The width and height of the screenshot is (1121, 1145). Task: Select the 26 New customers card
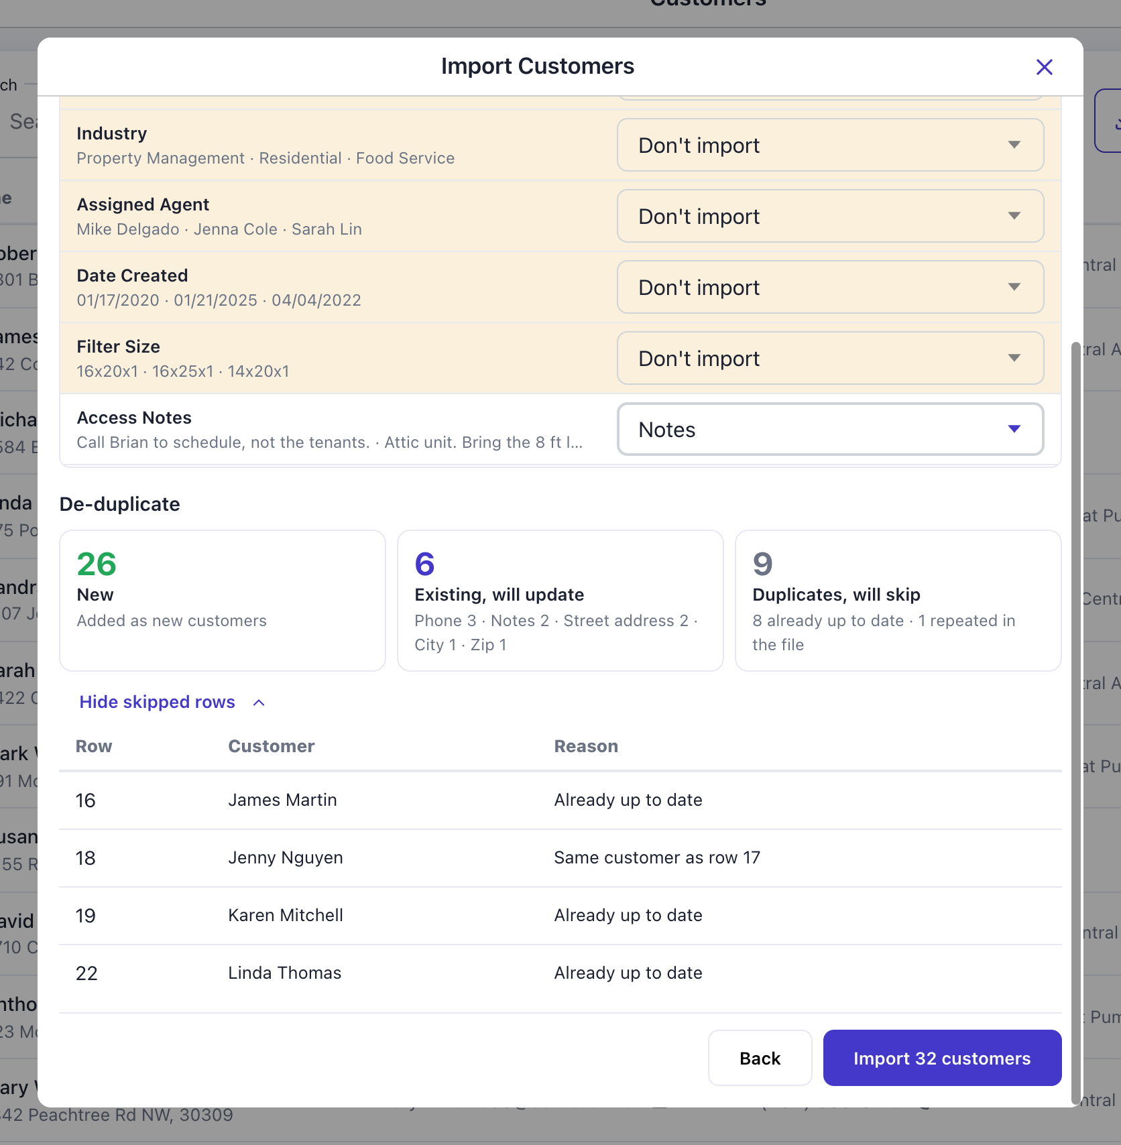pos(223,601)
